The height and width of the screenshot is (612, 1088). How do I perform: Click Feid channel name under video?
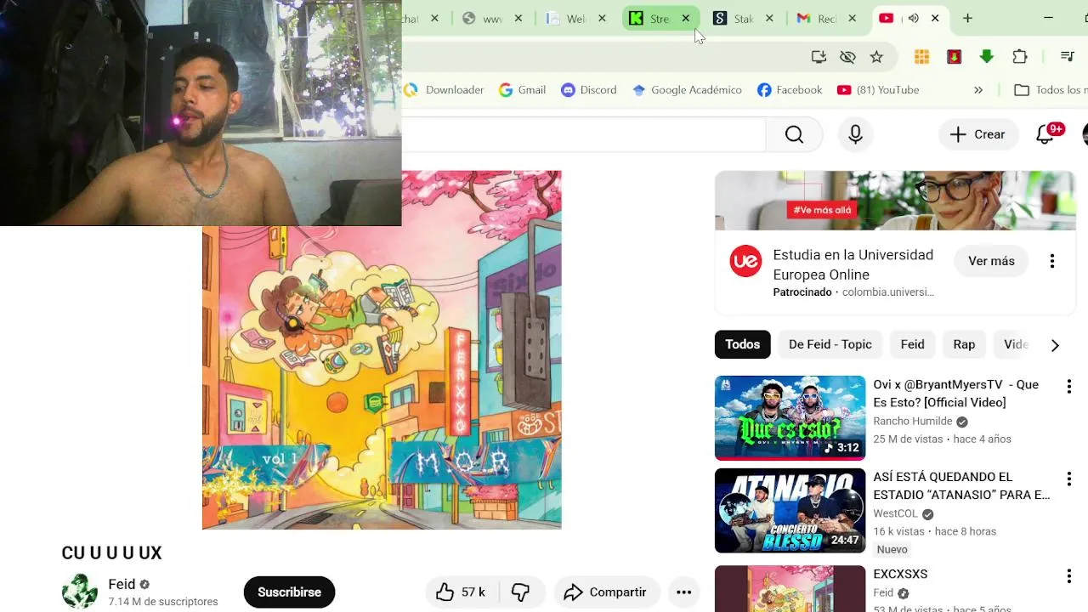(122, 584)
